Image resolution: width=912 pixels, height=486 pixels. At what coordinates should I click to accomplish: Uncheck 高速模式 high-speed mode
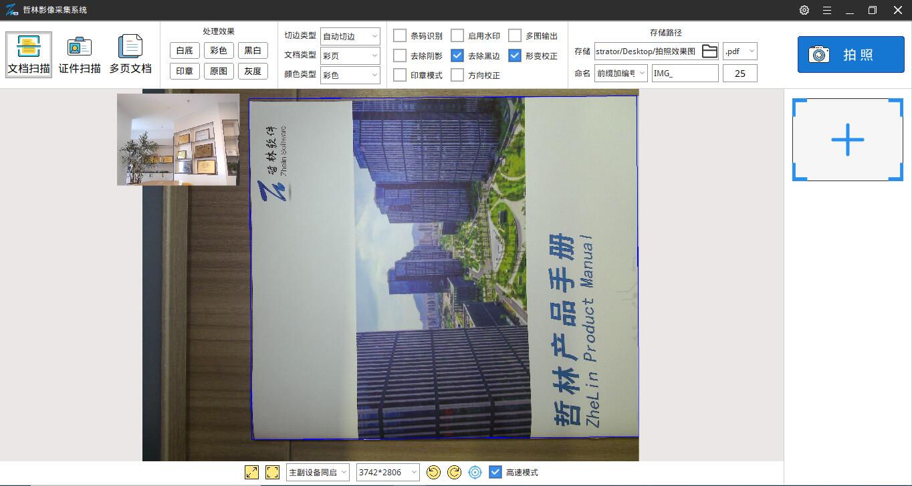click(495, 472)
